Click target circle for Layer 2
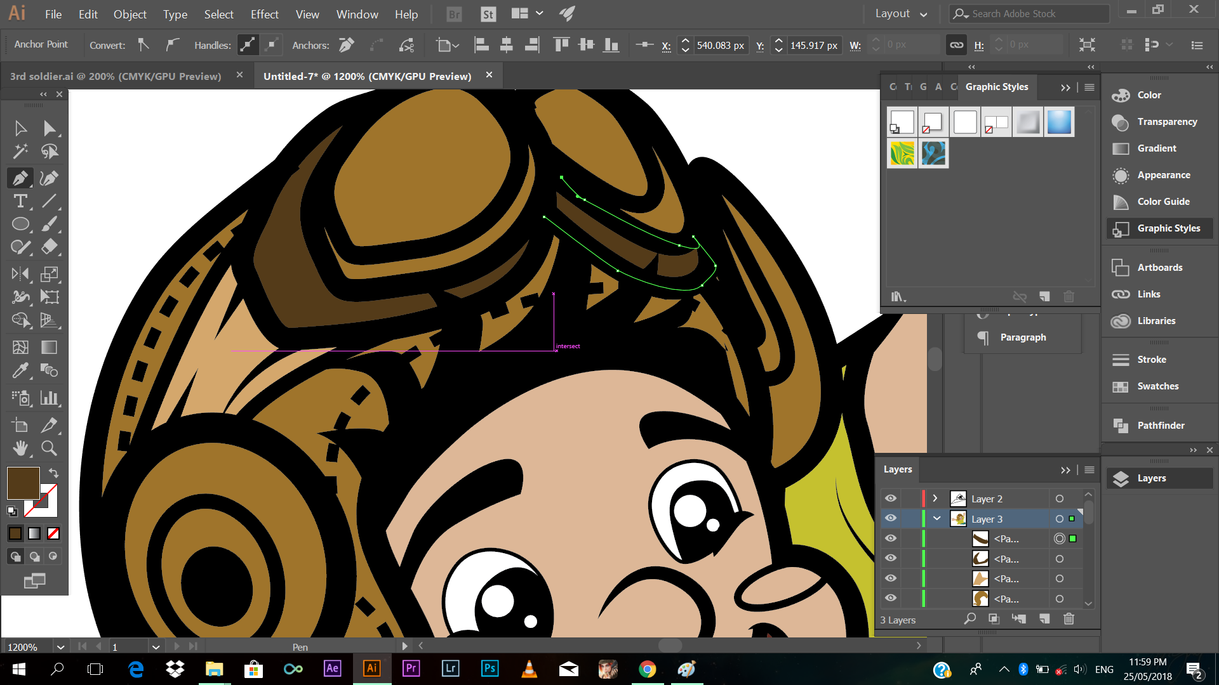Screen dimensions: 1219x685 pos(1060,499)
